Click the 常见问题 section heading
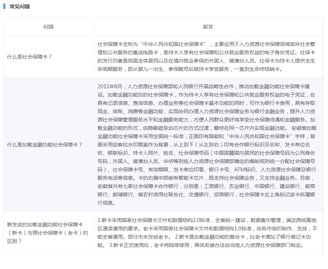This screenshot has height=269, width=328. coord(20,7)
